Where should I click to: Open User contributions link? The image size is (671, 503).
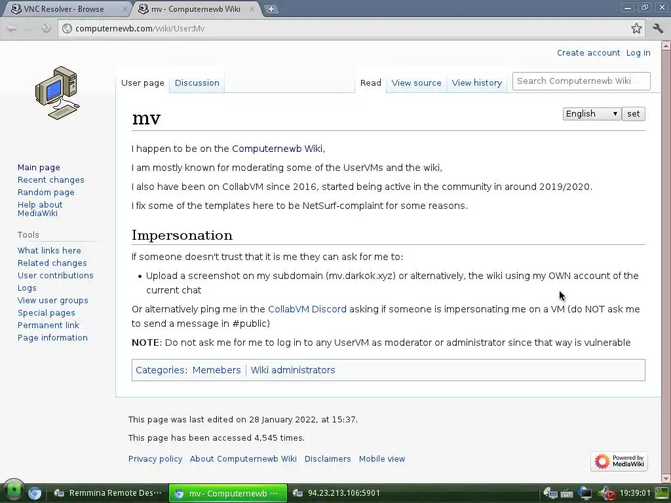pyautogui.click(x=55, y=275)
